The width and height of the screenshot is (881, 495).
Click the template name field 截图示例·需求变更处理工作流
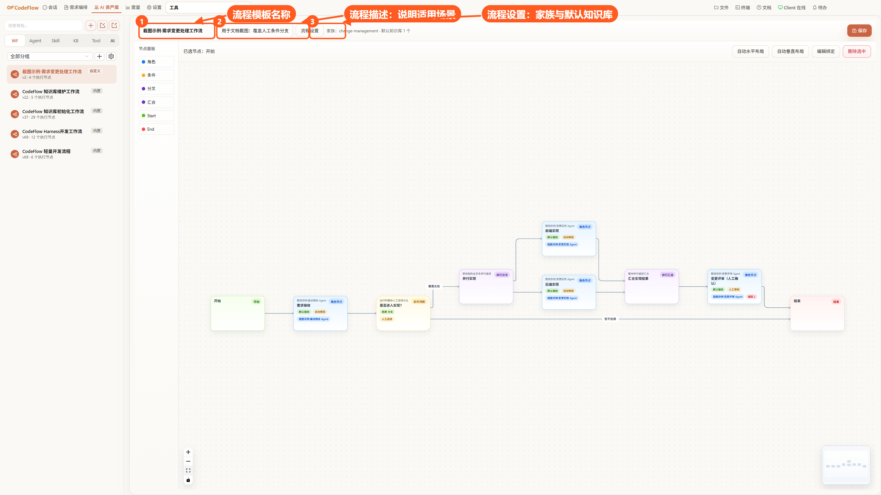[177, 31]
